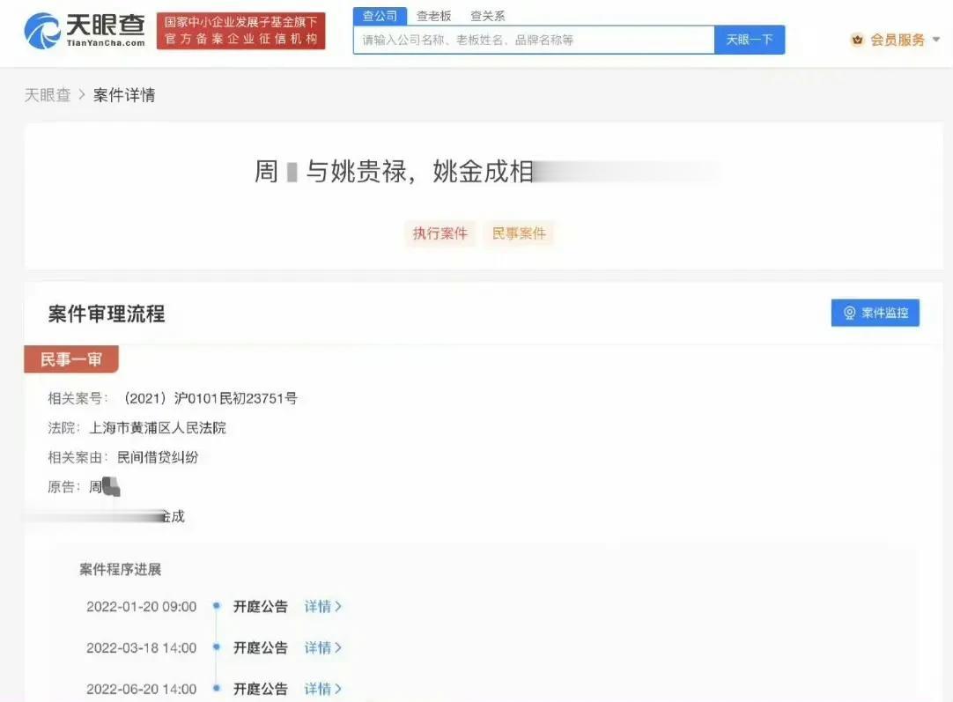Open 详情 for the 2022-06-20 开庭公告

(322, 690)
